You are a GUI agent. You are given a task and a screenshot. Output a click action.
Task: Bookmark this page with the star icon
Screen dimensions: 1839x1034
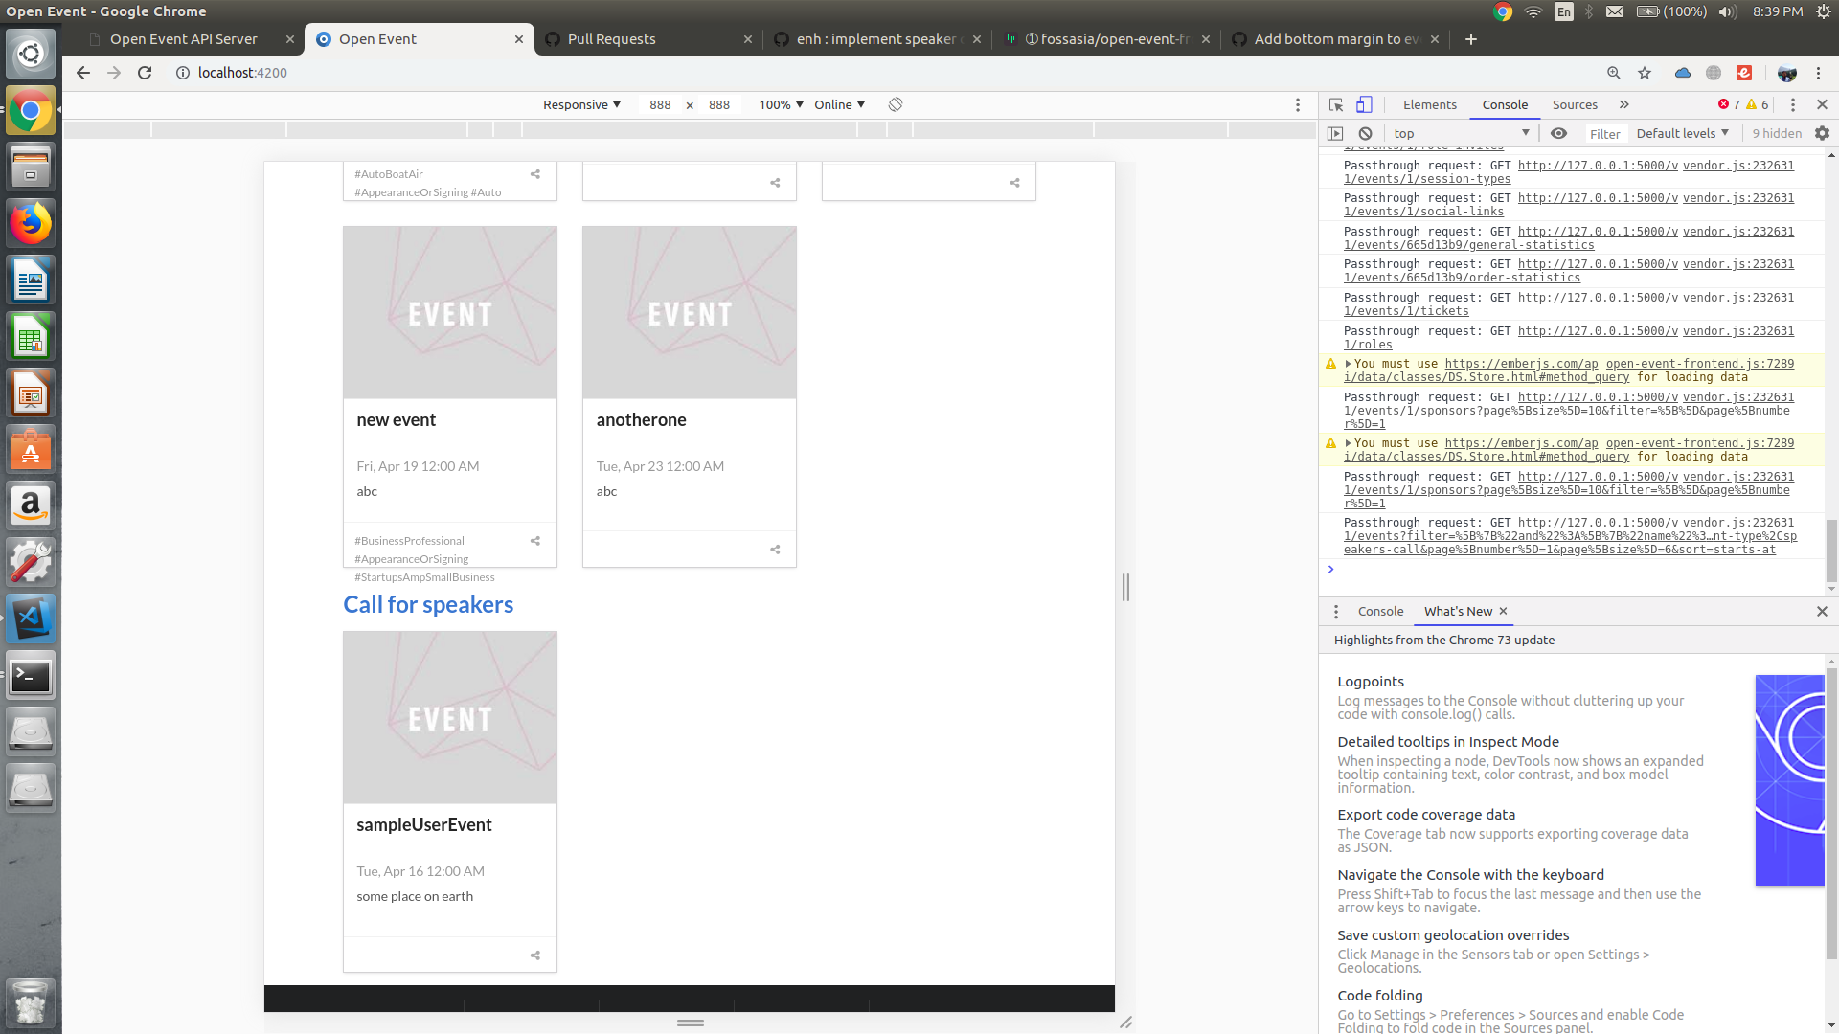point(1645,73)
